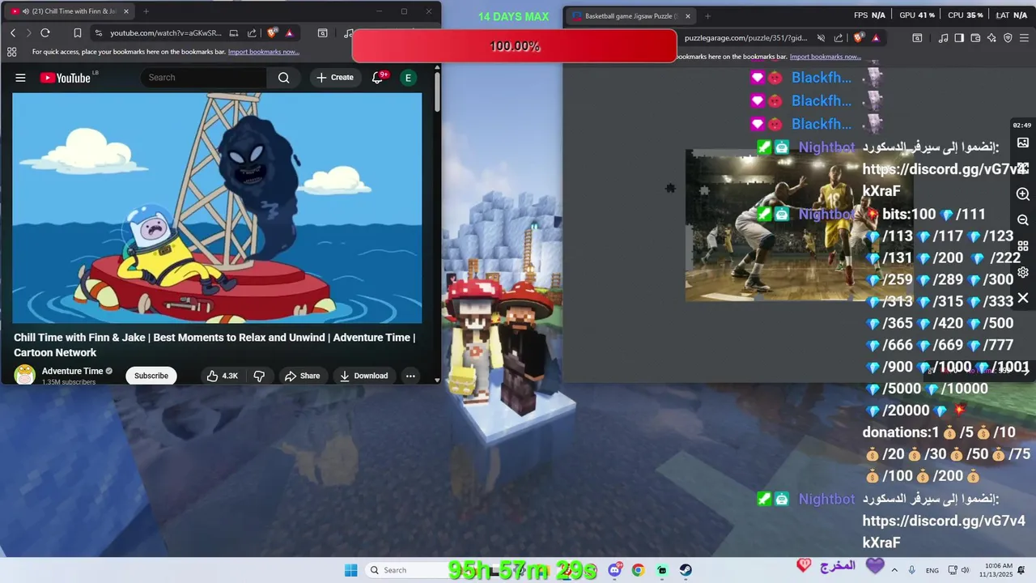
Task: Click the Adventure Time video player
Action: click(x=217, y=208)
